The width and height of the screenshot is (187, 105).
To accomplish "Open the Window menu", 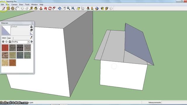I will [34, 5].
